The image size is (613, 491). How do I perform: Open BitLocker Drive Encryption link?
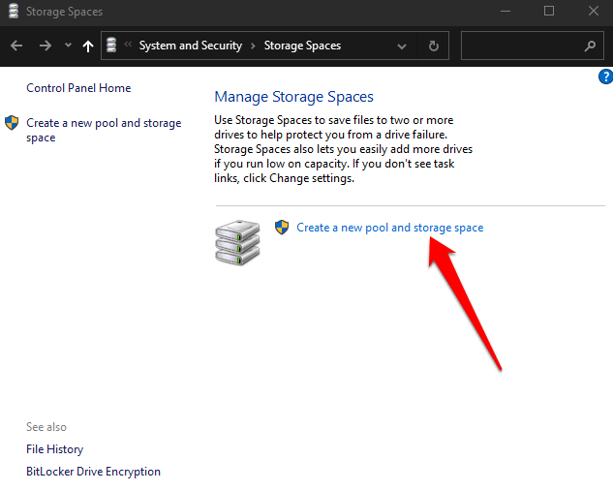[x=93, y=472]
